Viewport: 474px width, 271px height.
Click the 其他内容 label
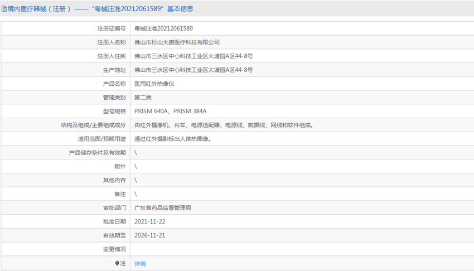[x=114, y=180]
